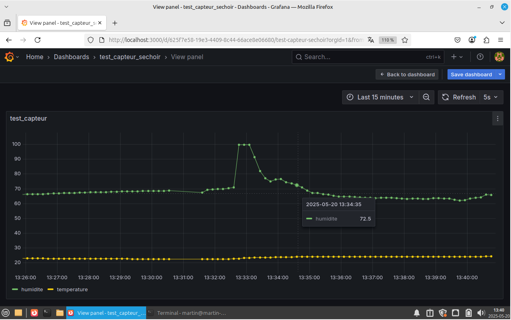The width and height of the screenshot is (511, 320).
Task: Click the Grafana help question-mark icon
Action: point(480,57)
